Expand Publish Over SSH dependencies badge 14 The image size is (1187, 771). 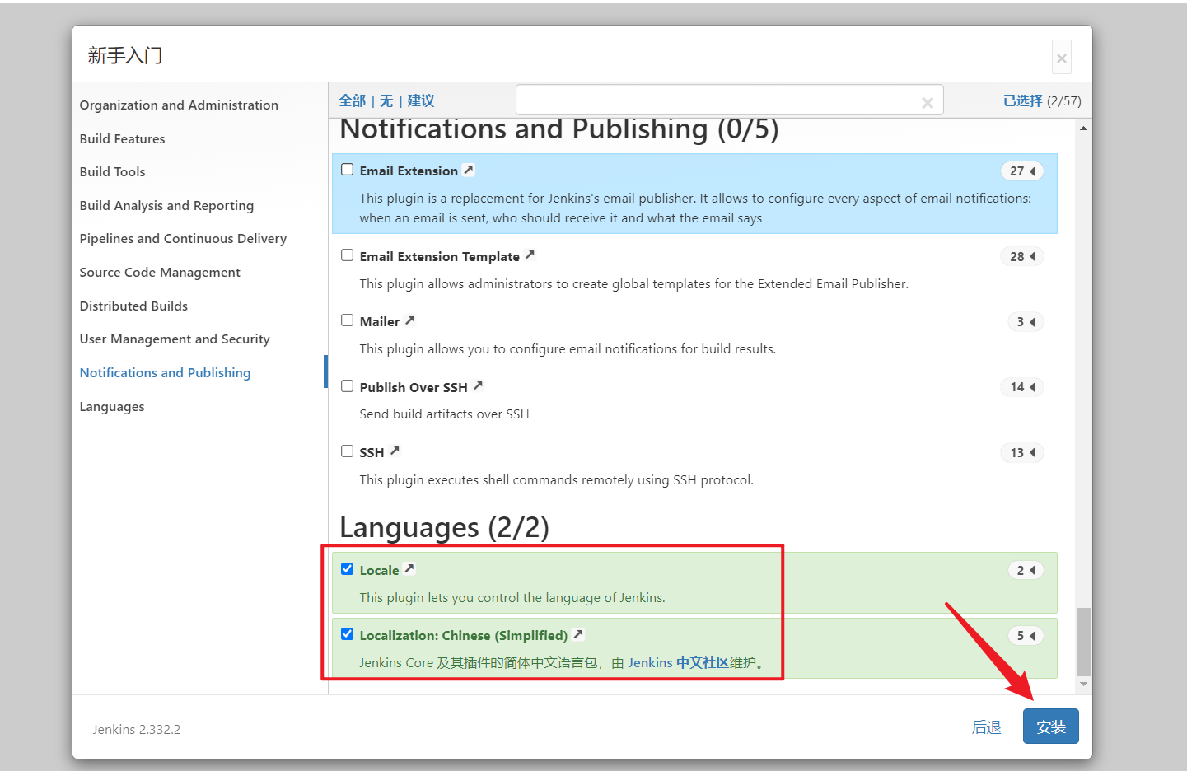click(x=1022, y=387)
